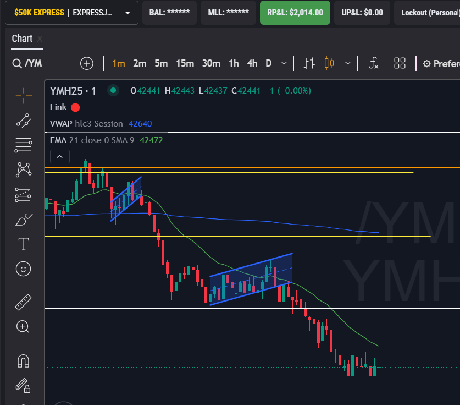Switch chart style to candles
The image size is (460, 405).
(329, 63)
